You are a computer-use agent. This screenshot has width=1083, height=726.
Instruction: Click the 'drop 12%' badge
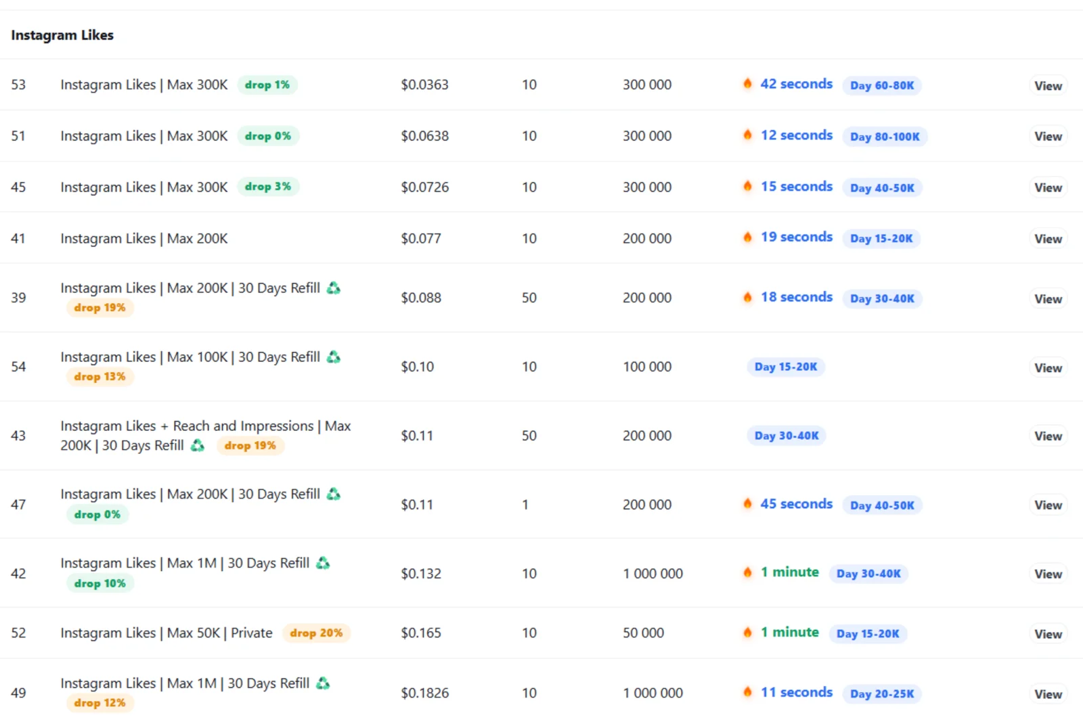click(x=100, y=702)
